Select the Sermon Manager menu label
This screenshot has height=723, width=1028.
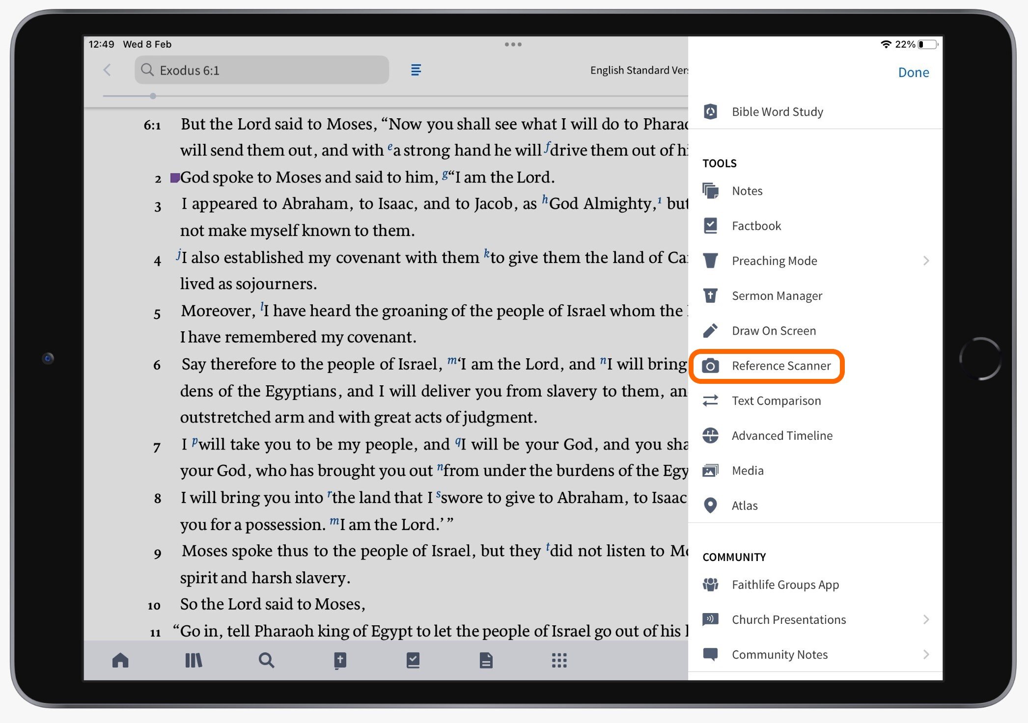[777, 295]
